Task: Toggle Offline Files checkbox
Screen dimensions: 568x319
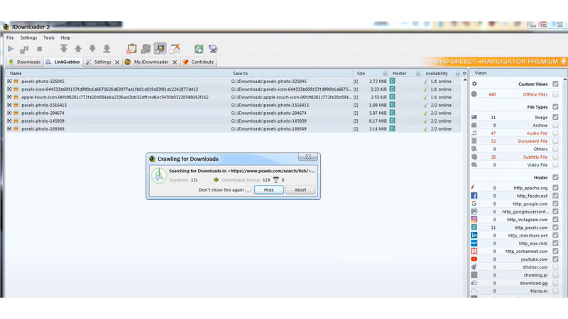Action: [x=555, y=94]
